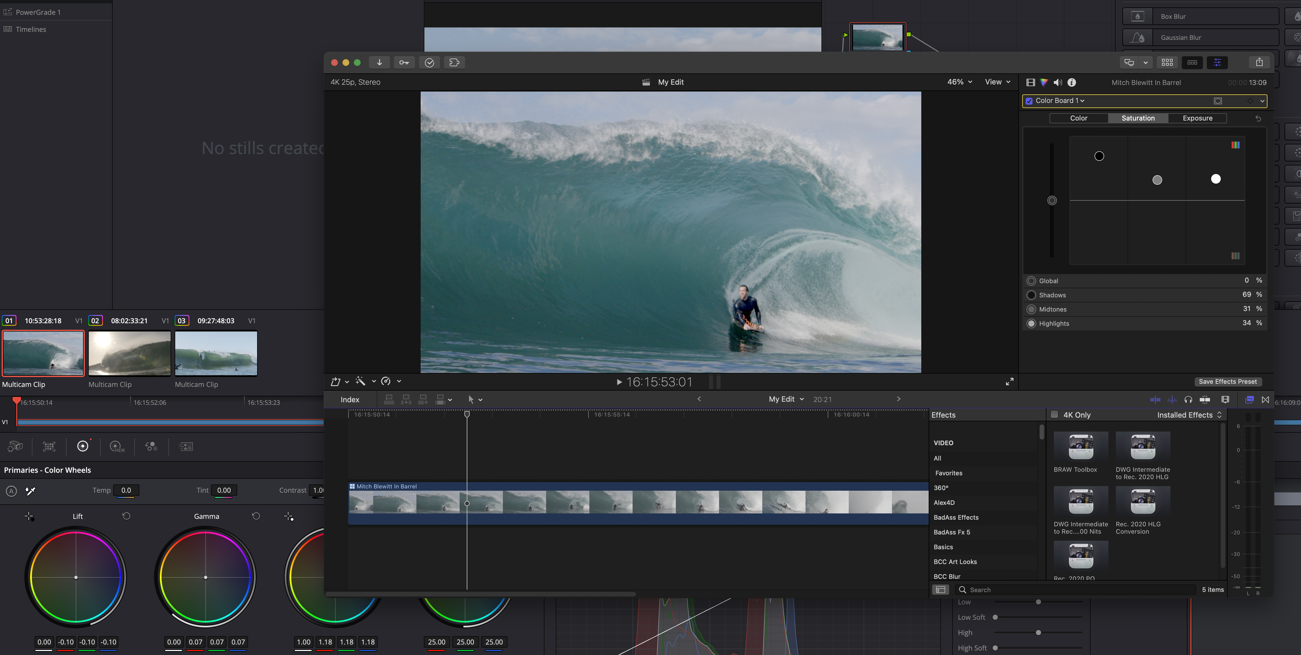Toggle audio skimming in timeline
Viewport: 1301px width, 655px height.
tap(1172, 400)
